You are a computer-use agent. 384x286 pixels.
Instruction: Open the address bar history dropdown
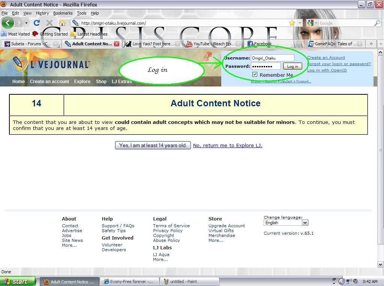click(300, 23)
